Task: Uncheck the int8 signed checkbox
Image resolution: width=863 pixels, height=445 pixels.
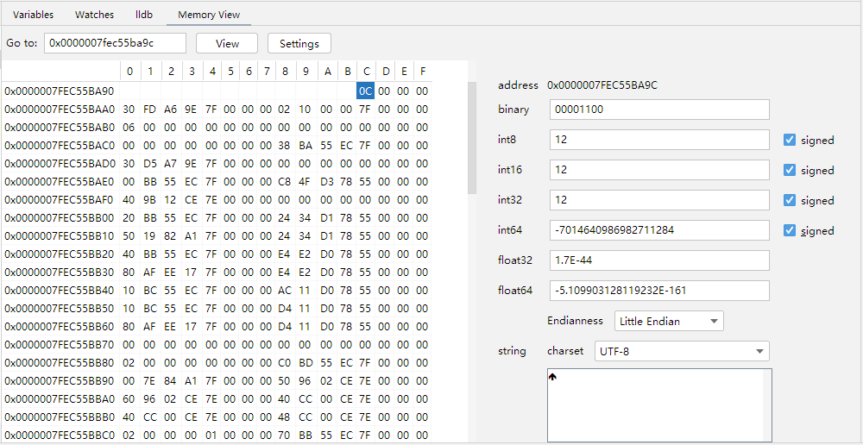Action: (790, 140)
